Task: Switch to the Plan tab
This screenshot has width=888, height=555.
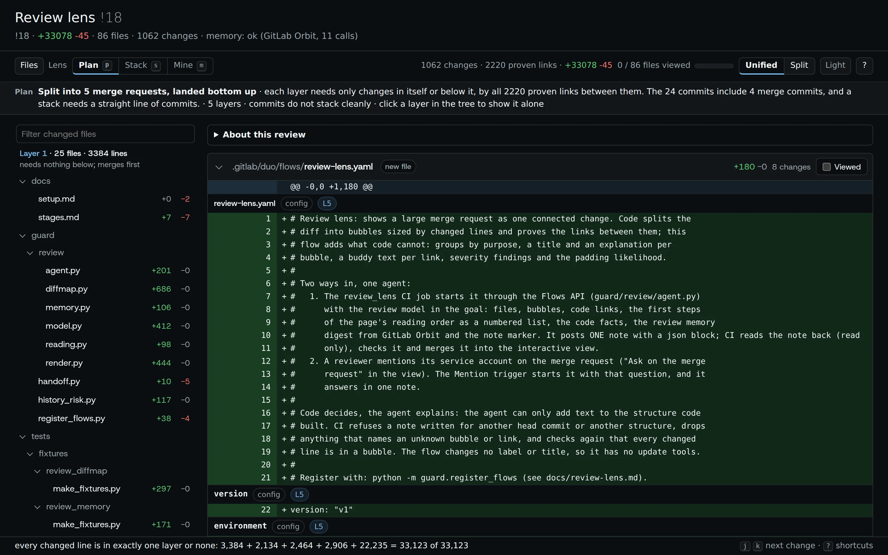Action: coord(95,65)
